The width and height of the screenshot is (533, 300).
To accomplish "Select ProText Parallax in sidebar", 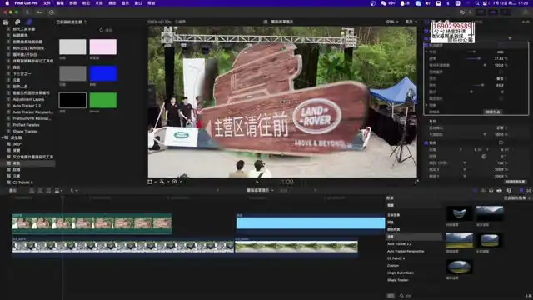I will pyautogui.click(x=26, y=125).
